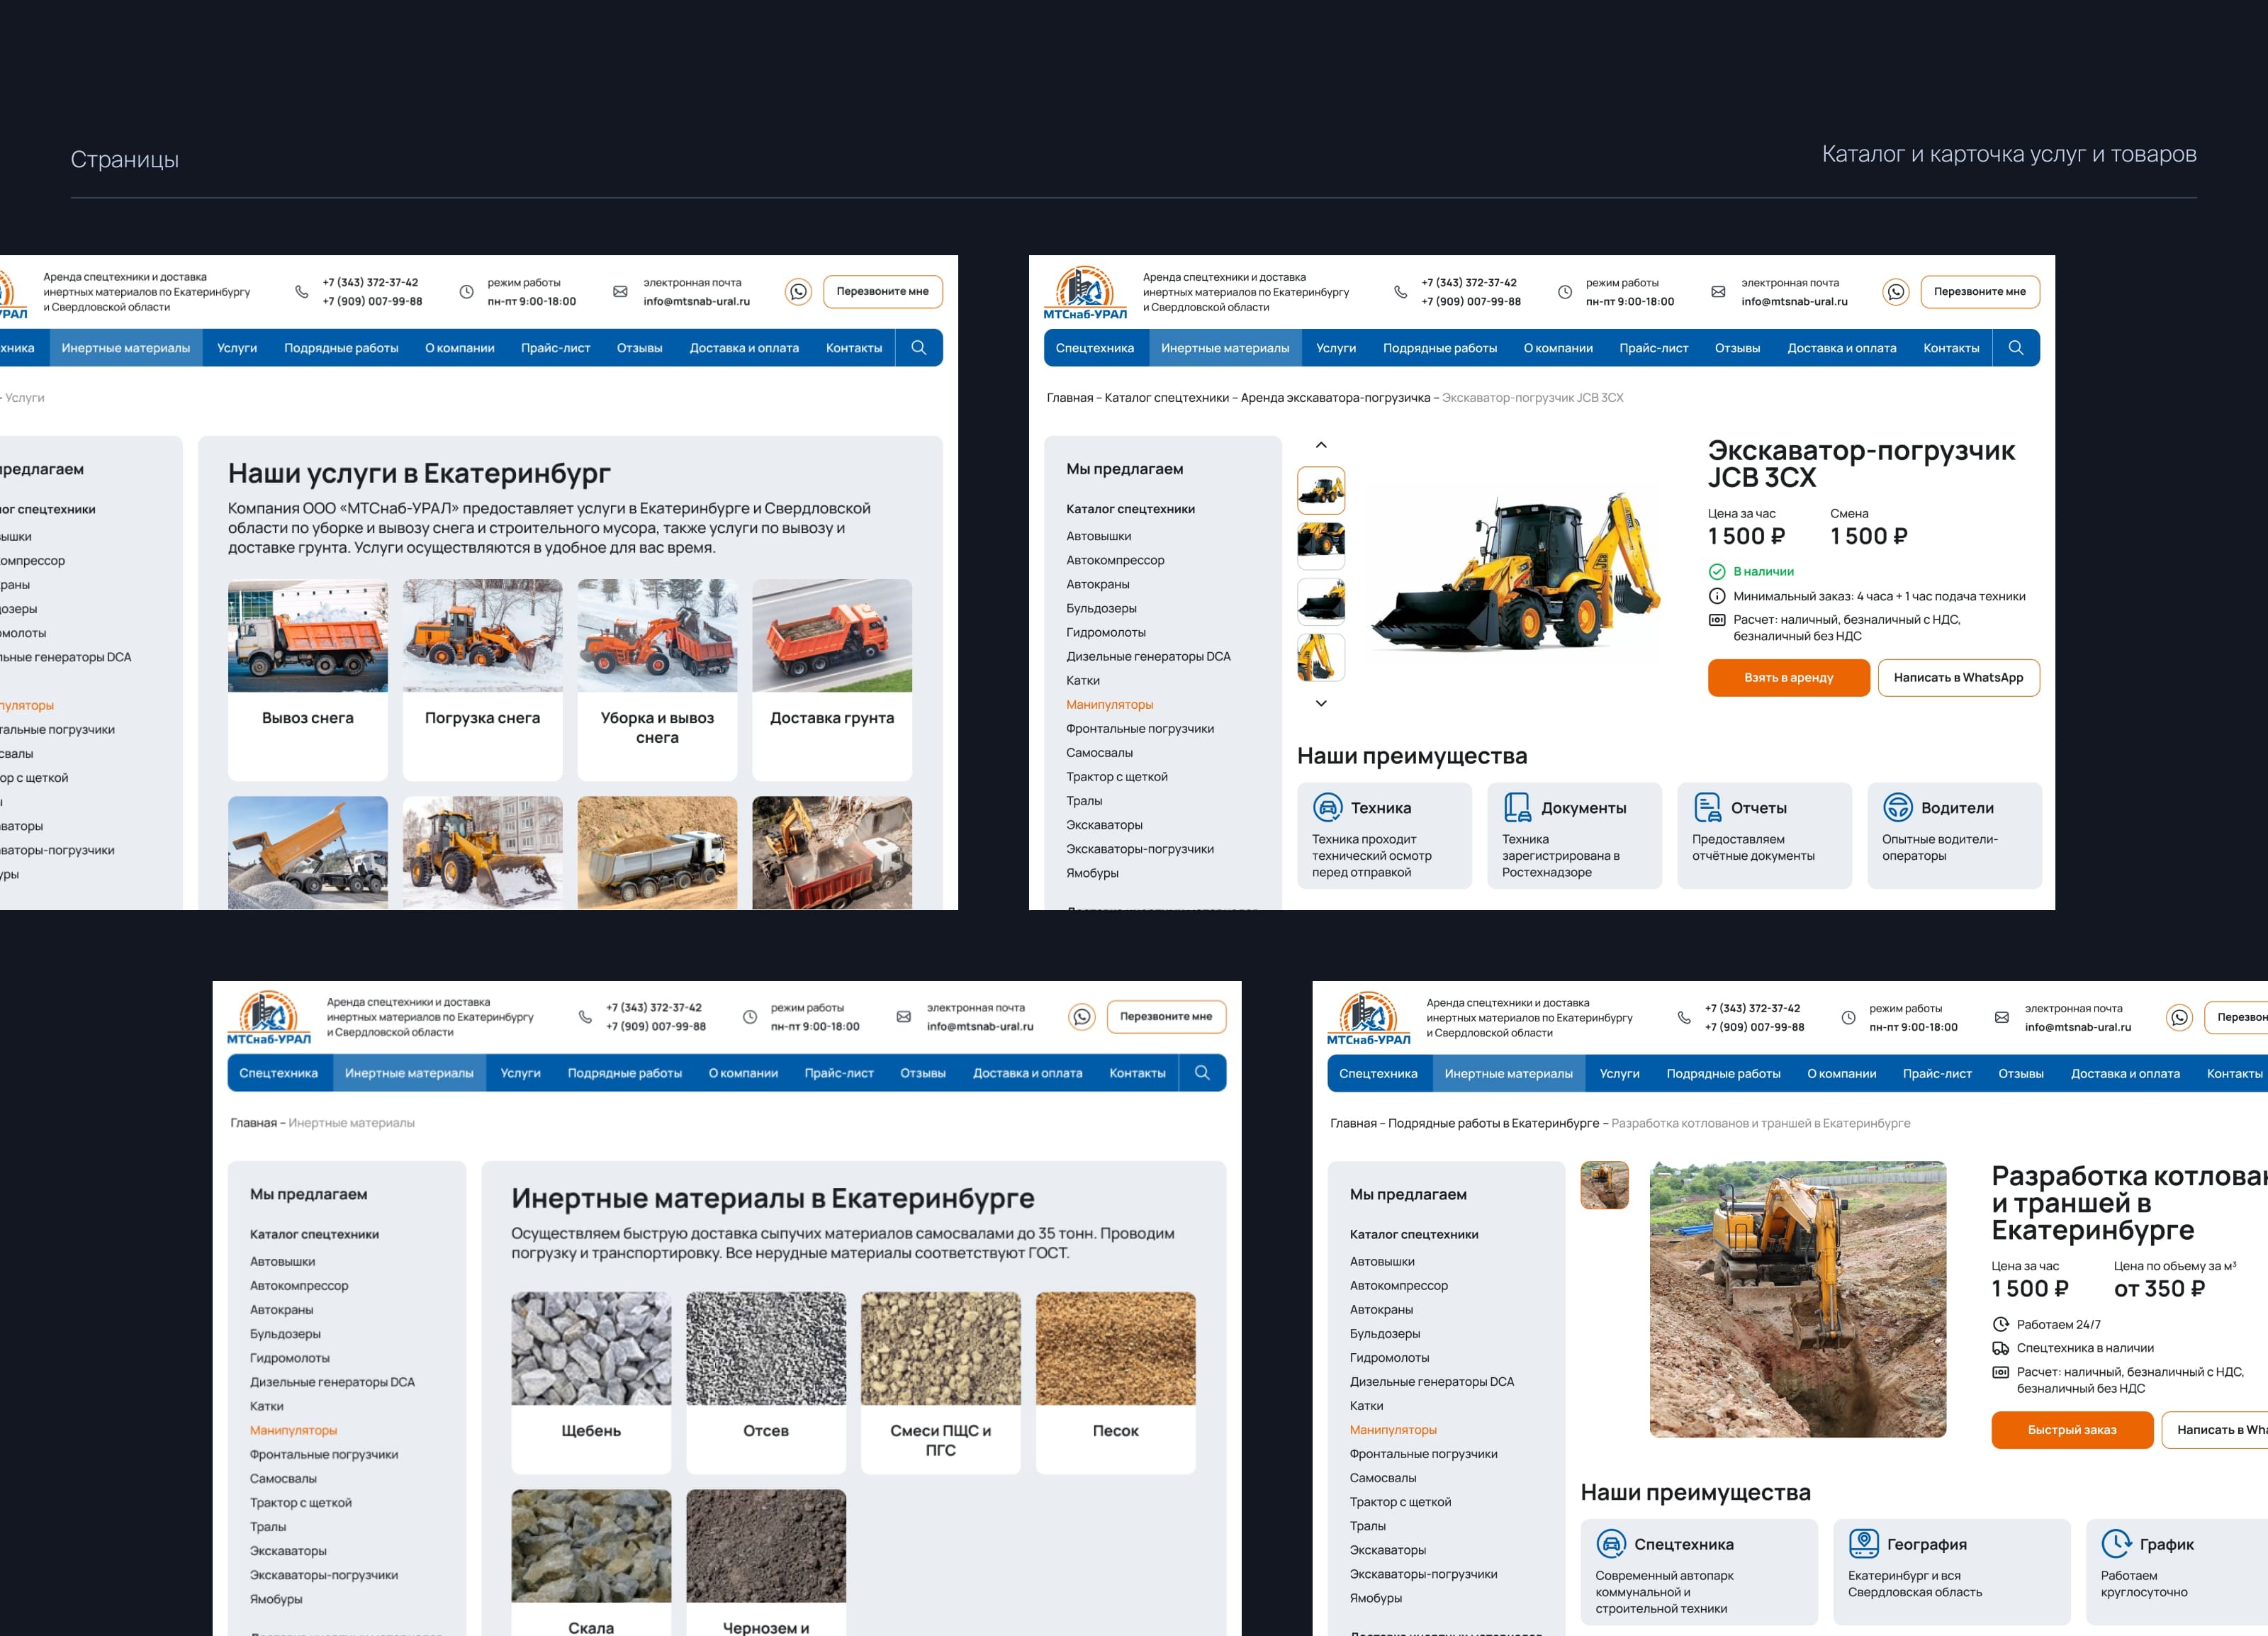2268x1636 pixels.
Task: Click the Отчеты document icon
Action: pos(1707,807)
